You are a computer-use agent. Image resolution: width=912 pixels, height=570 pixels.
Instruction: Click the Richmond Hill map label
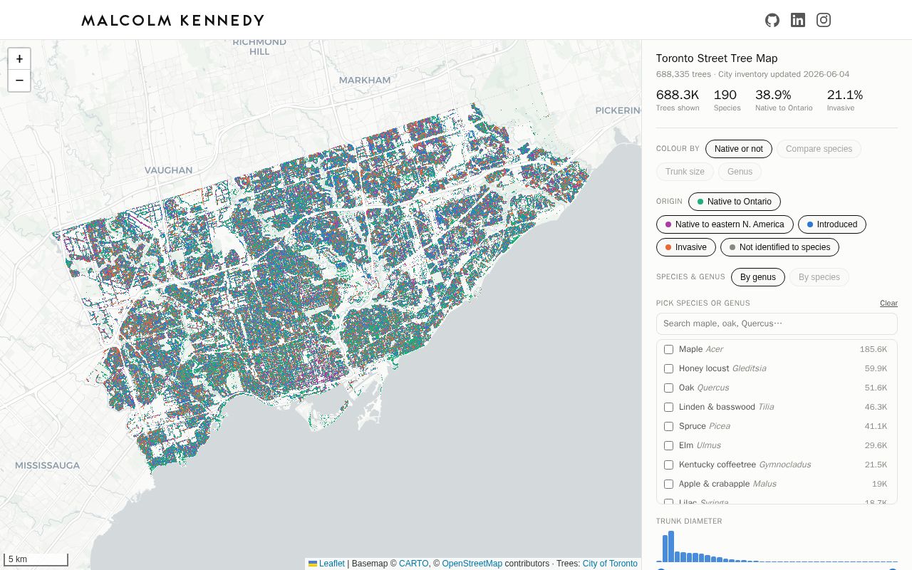click(x=259, y=46)
